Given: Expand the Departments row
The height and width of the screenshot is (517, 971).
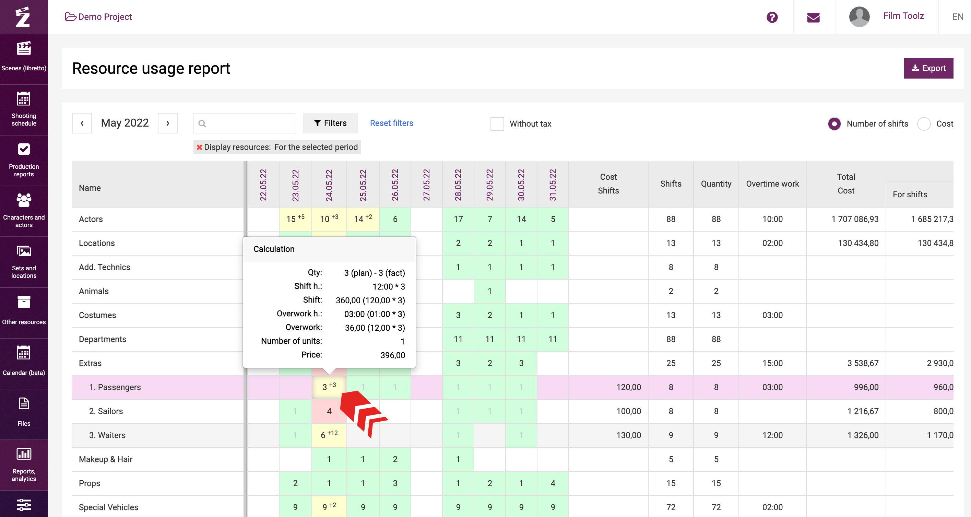Looking at the screenshot, I should point(102,339).
